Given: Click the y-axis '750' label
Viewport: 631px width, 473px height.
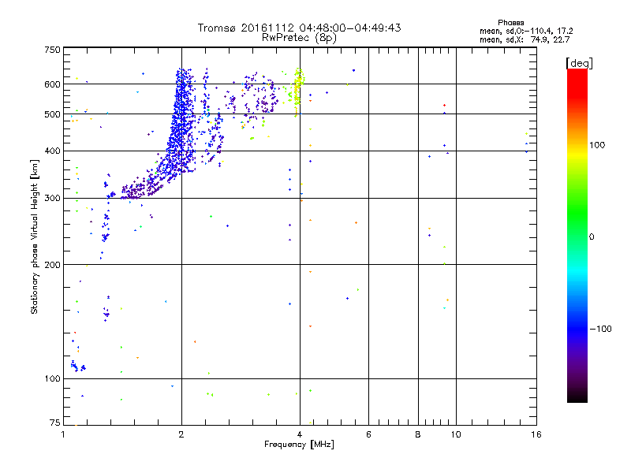Looking at the screenshot, I should point(52,50).
